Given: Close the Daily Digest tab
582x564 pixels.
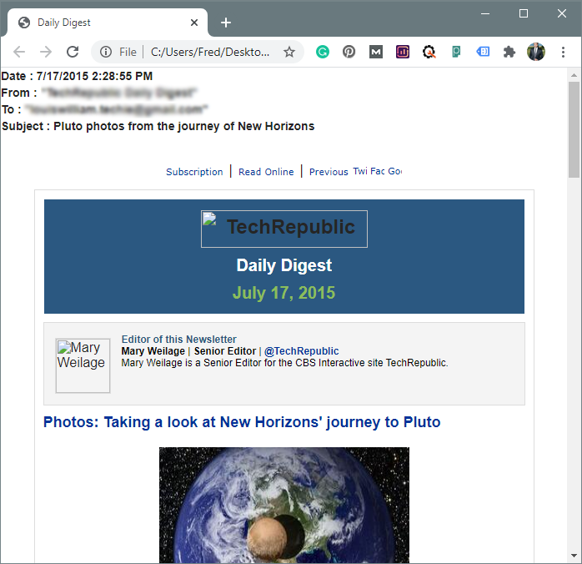Looking at the screenshot, I should [195, 23].
